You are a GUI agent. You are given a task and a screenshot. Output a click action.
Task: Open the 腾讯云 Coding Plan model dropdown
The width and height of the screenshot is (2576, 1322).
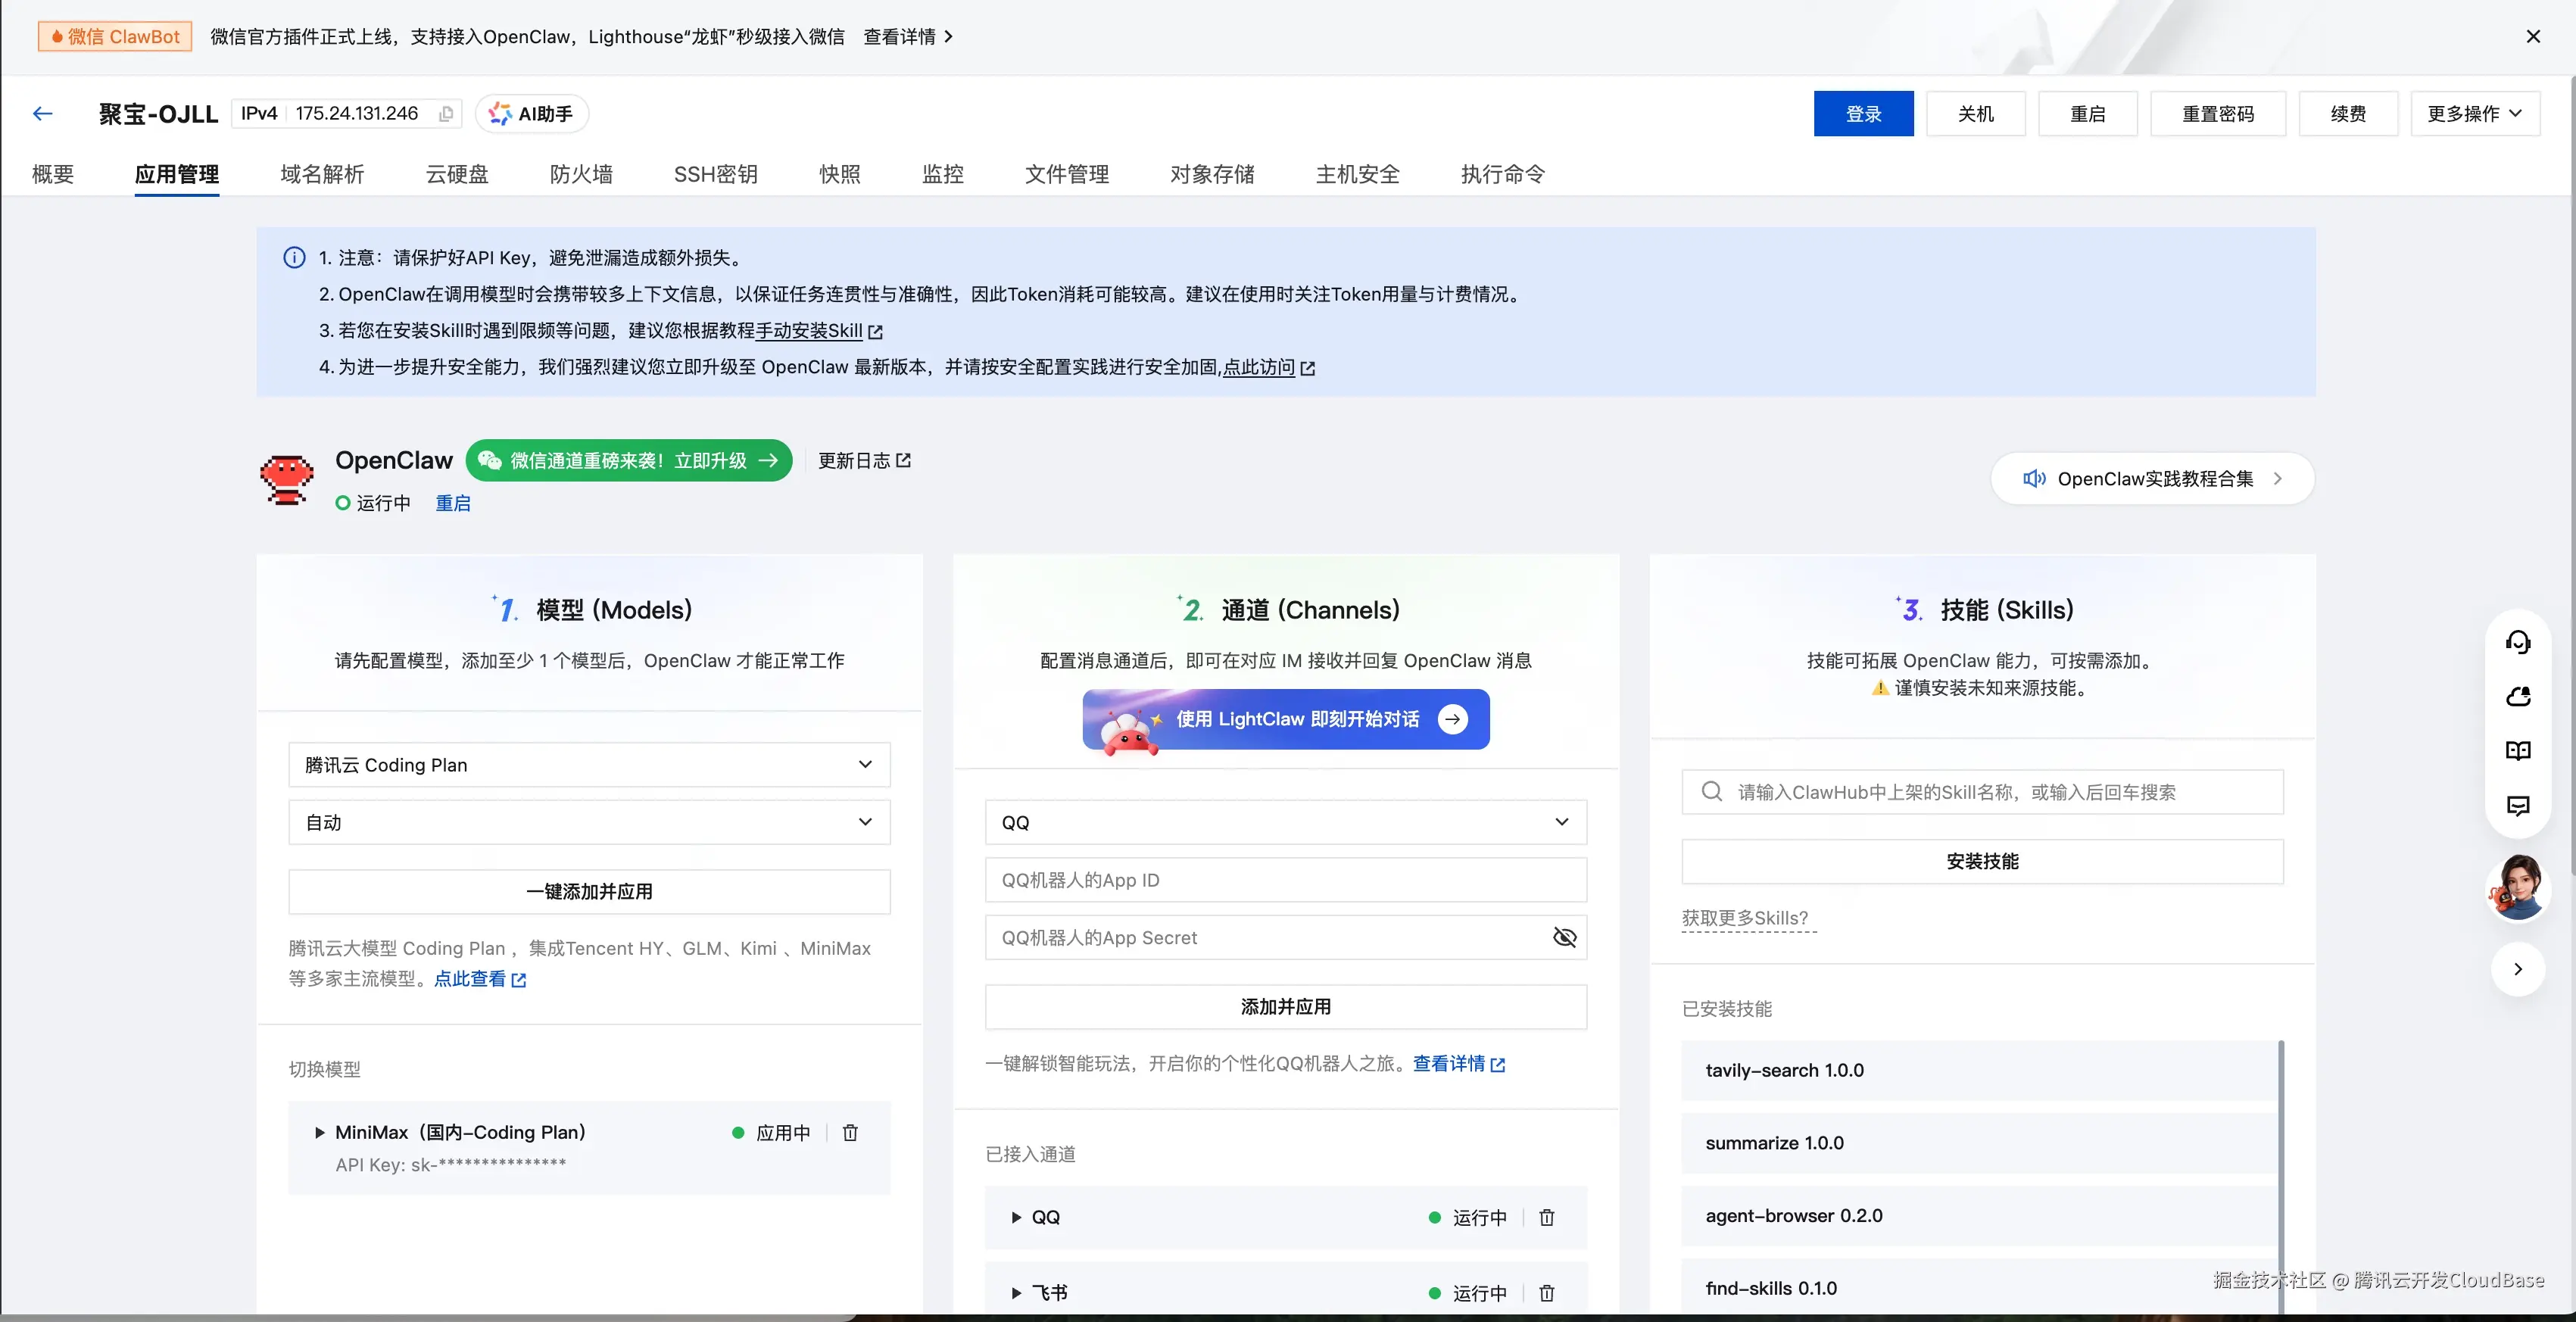(588, 764)
